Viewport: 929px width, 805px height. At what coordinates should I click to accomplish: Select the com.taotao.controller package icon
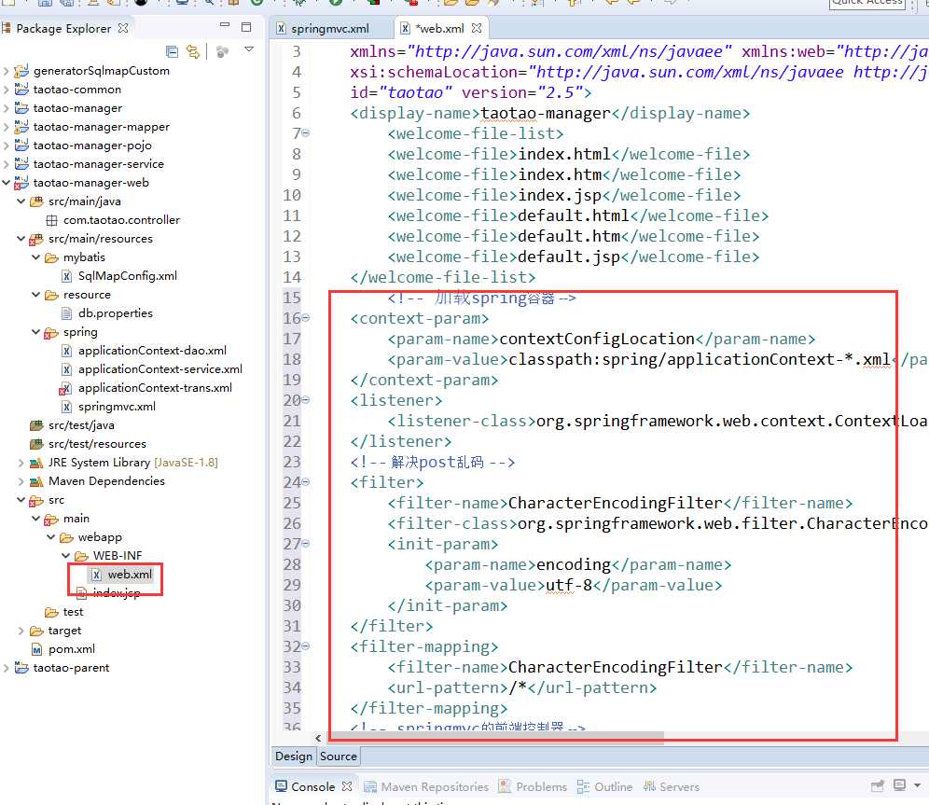click(51, 220)
